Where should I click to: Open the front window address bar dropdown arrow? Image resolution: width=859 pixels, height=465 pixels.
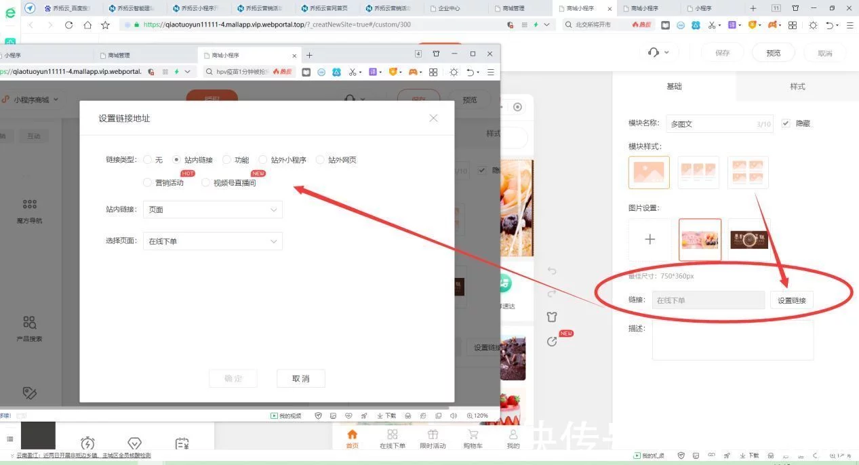188,71
